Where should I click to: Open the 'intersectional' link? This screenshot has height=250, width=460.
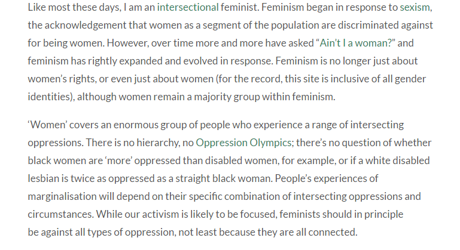click(x=188, y=7)
